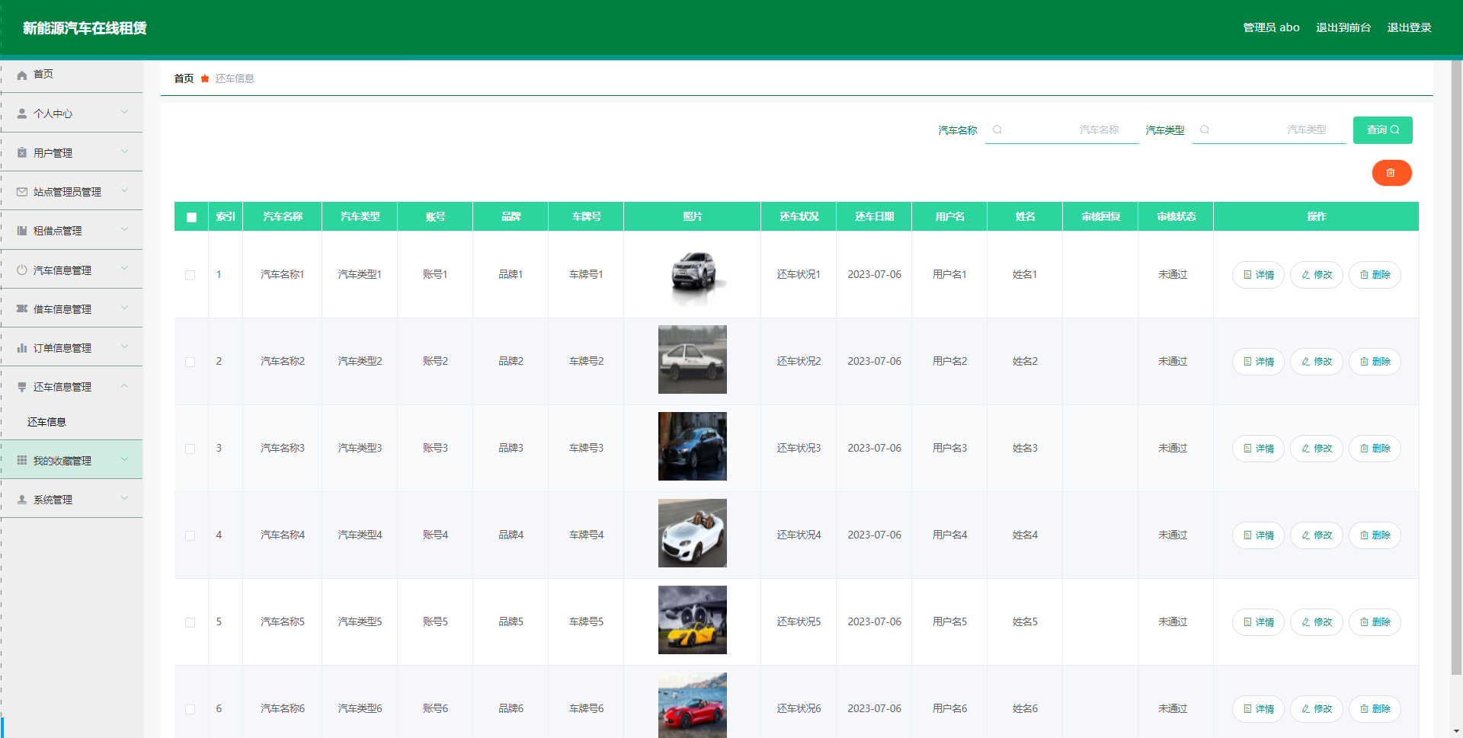Image resolution: width=1463 pixels, height=738 pixels.
Task: Click the person icon for 个人中心
Action: point(22,113)
